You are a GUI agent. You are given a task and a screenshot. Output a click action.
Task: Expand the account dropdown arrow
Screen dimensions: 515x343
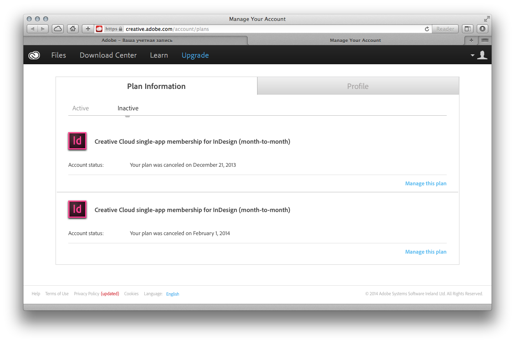tap(473, 56)
